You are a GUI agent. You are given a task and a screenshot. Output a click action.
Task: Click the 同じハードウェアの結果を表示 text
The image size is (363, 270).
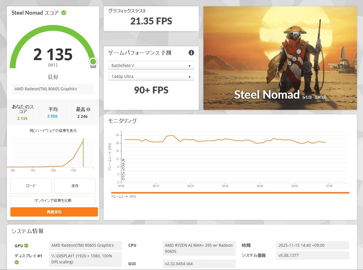[53, 131]
